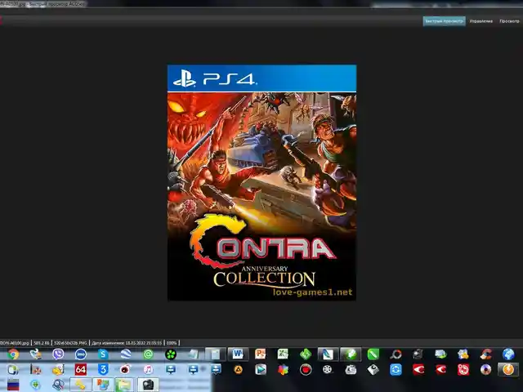Open the blue globe browser icon
The height and width of the screenshot is (392, 523).
(x=508, y=354)
